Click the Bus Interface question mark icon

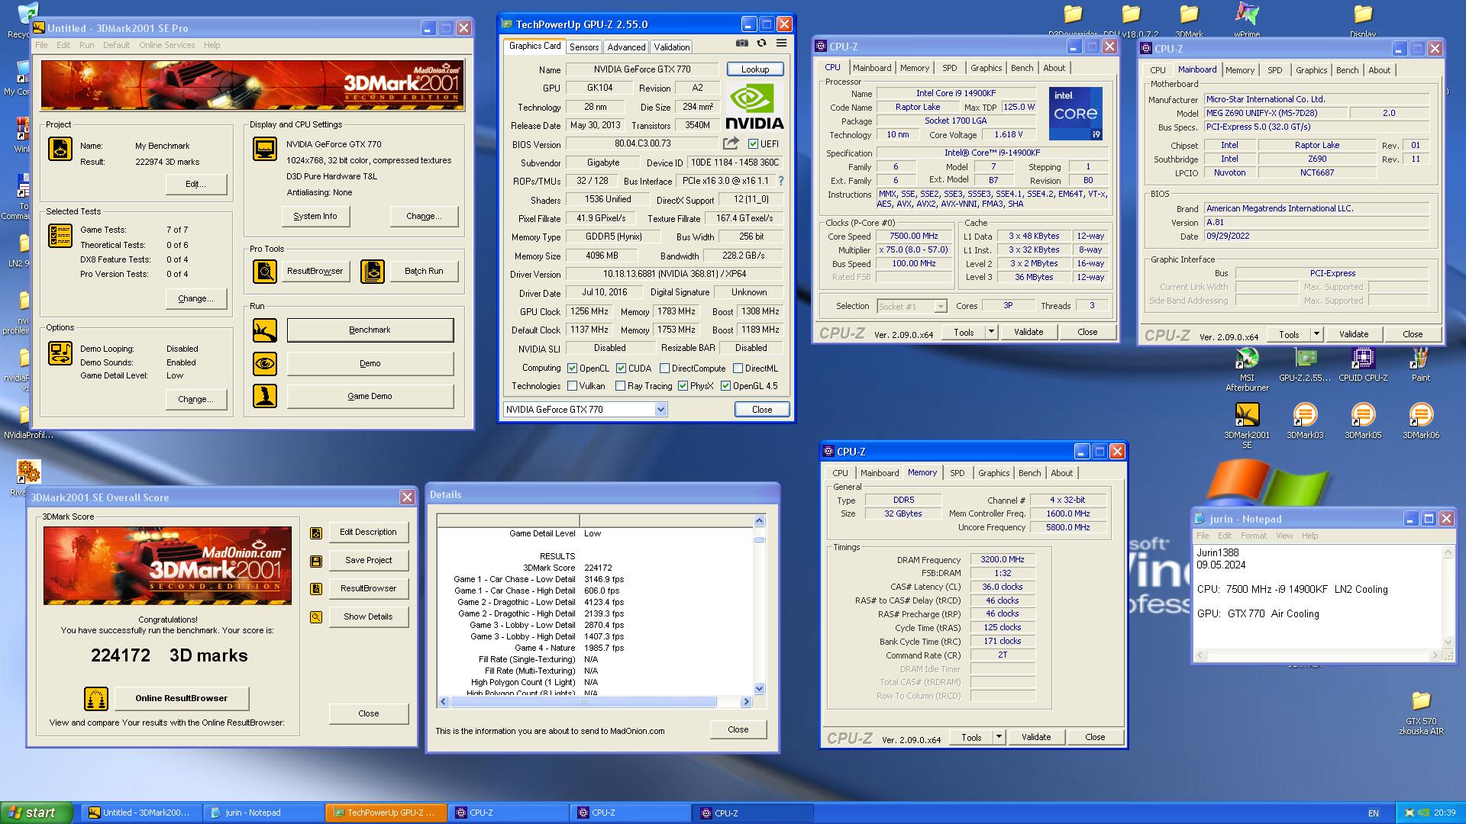(780, 181)
